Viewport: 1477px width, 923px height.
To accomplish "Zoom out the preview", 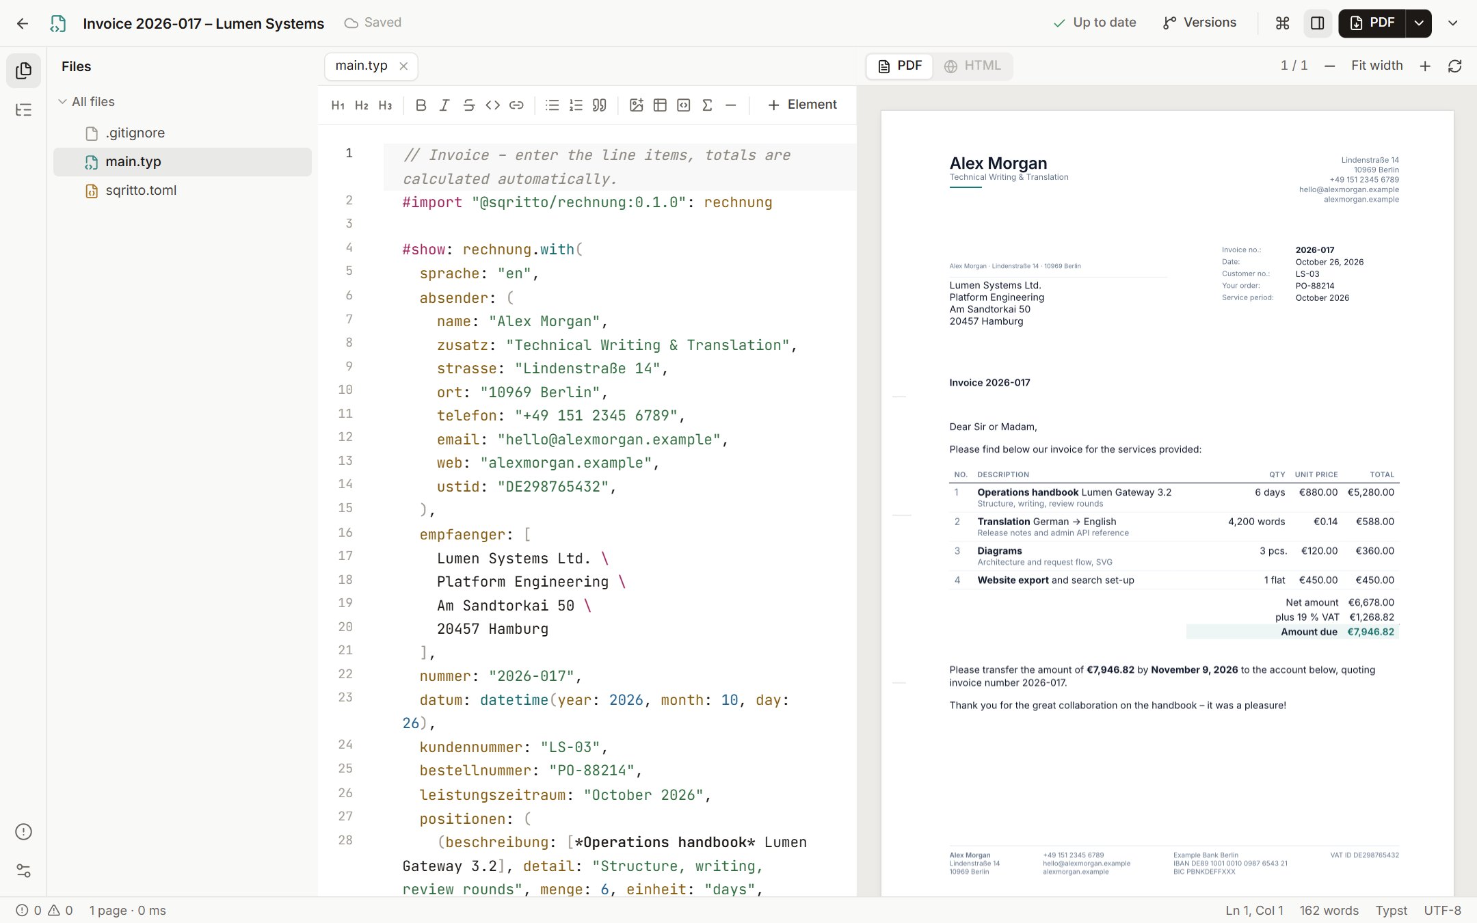I will click(x=1329, y=66).
